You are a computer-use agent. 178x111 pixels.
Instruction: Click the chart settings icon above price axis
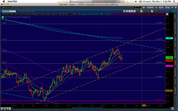pos(167,14)
